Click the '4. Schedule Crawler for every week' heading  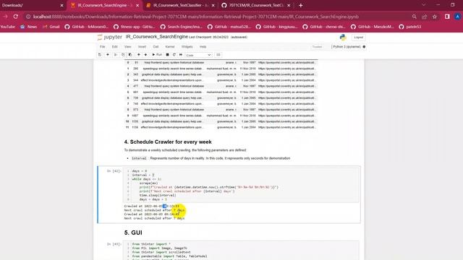point(168,142)
